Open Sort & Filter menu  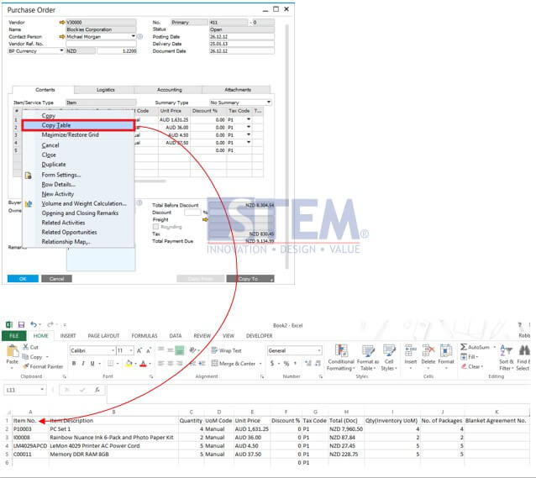(507, 358)
